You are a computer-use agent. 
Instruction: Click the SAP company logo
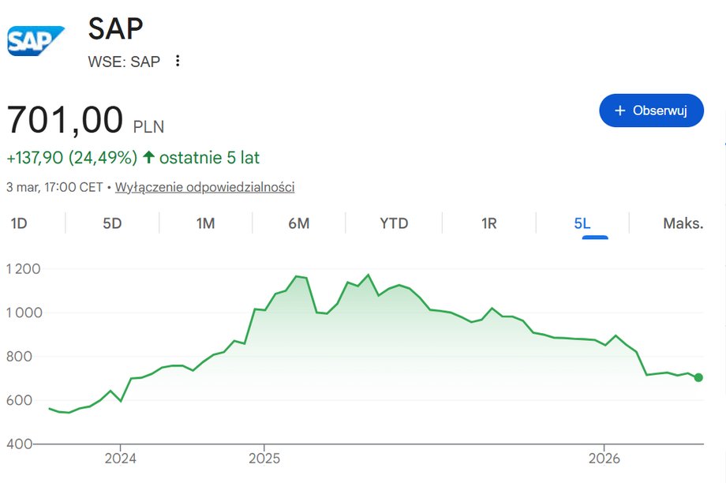pyautogui.click(x=36, y=40)
